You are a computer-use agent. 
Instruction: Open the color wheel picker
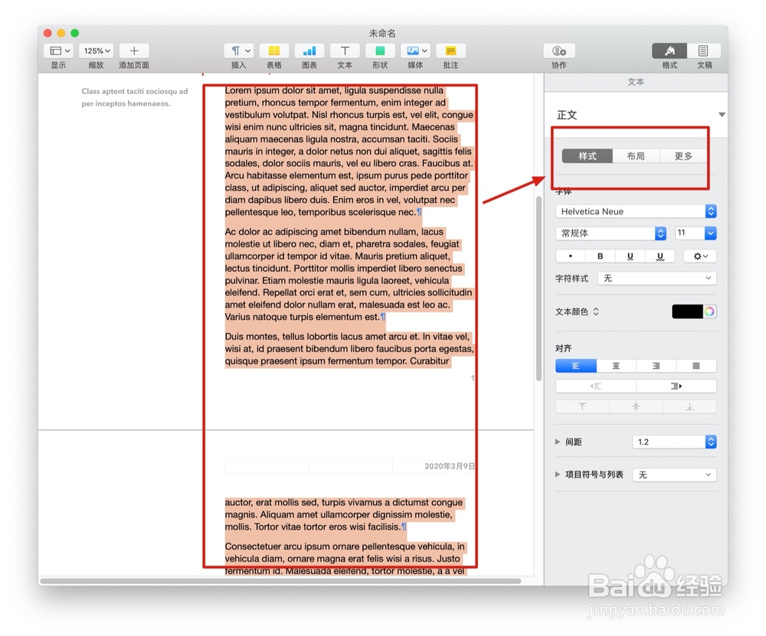[x=709, y=311]
